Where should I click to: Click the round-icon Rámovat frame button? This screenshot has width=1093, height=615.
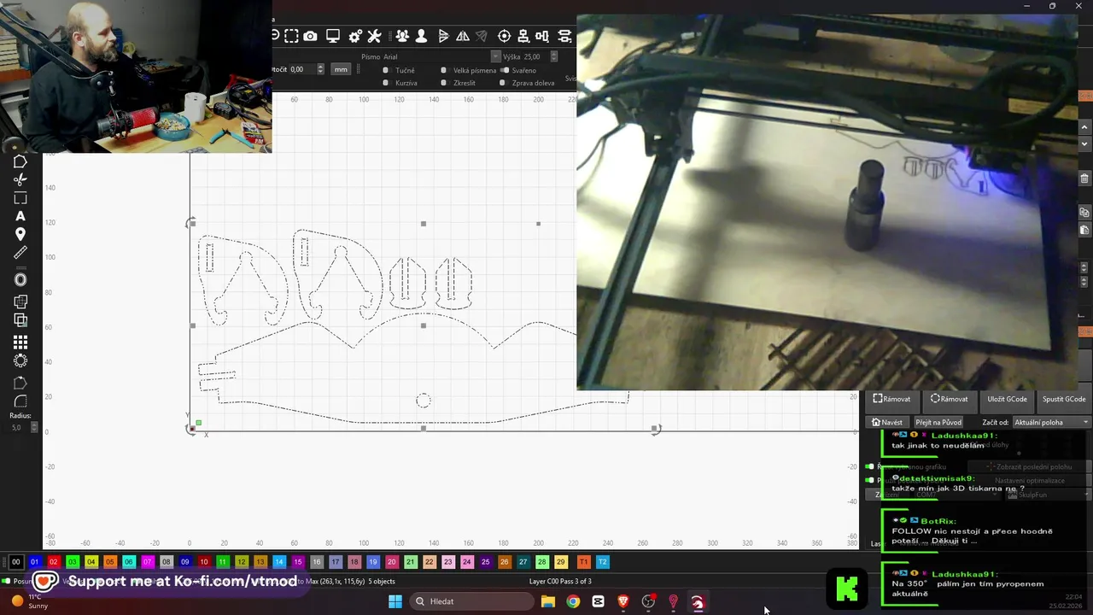950,399
